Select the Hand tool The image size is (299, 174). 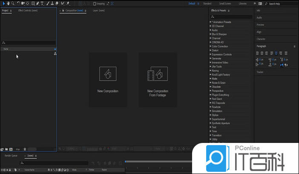[8, 3]
